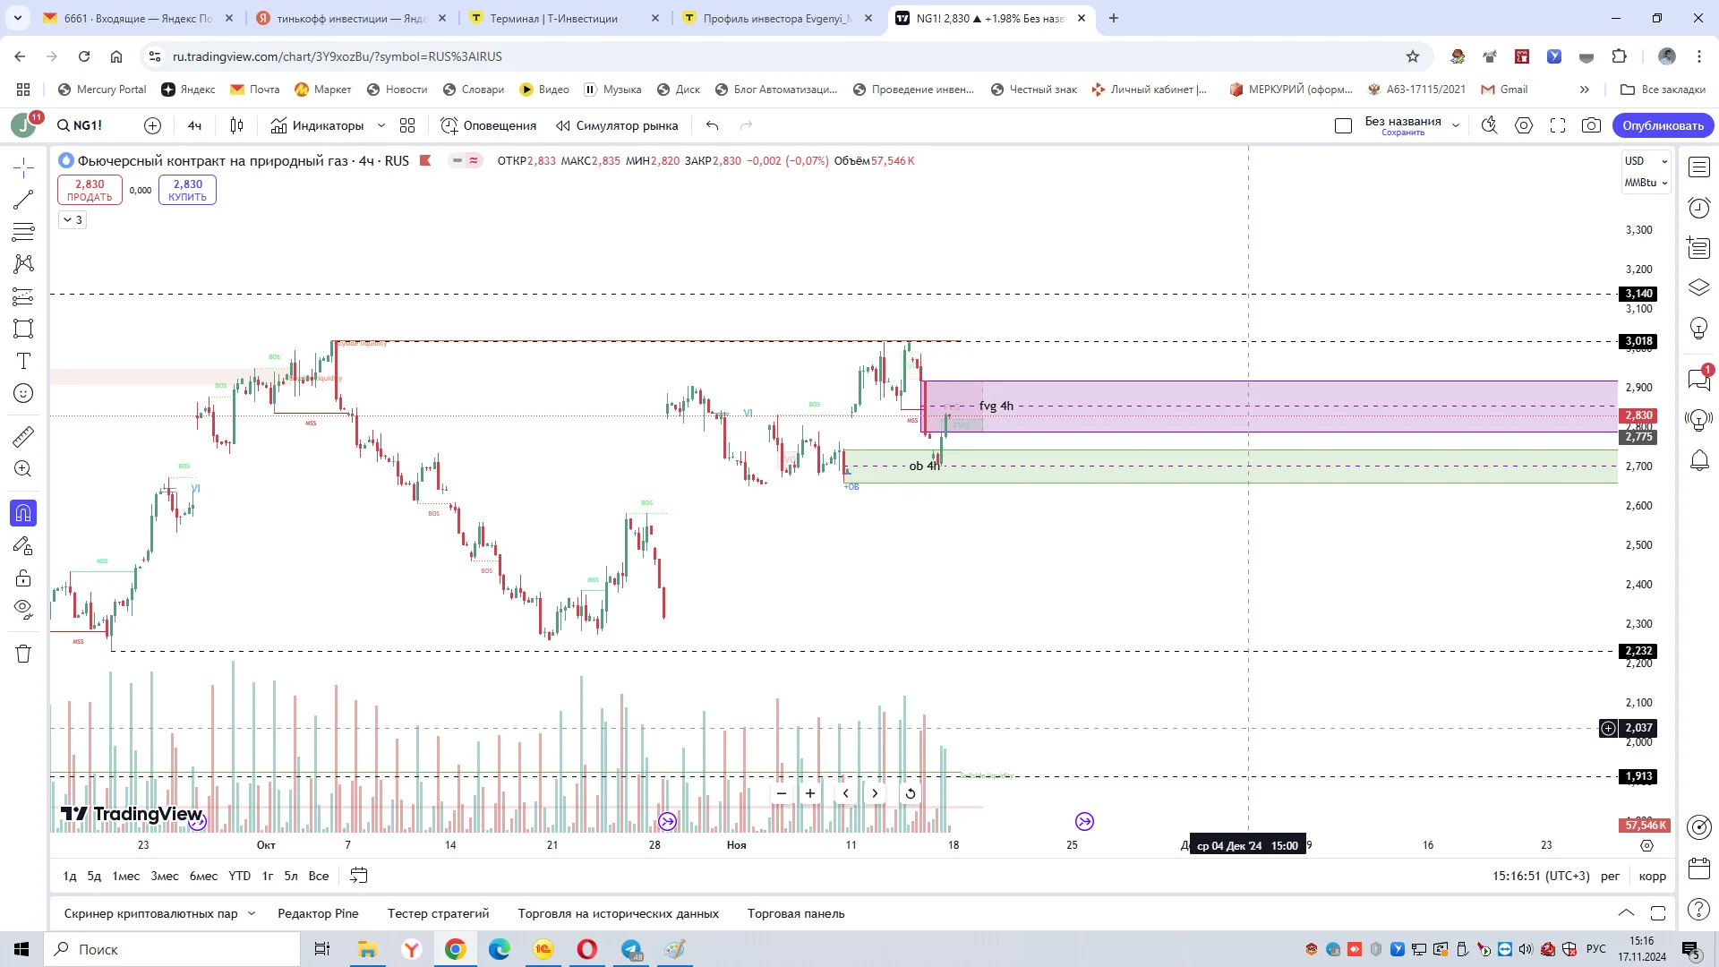
Task: Click the ПРОДАТЬ 2,830 sell button
Action: [x=90, y=190]
